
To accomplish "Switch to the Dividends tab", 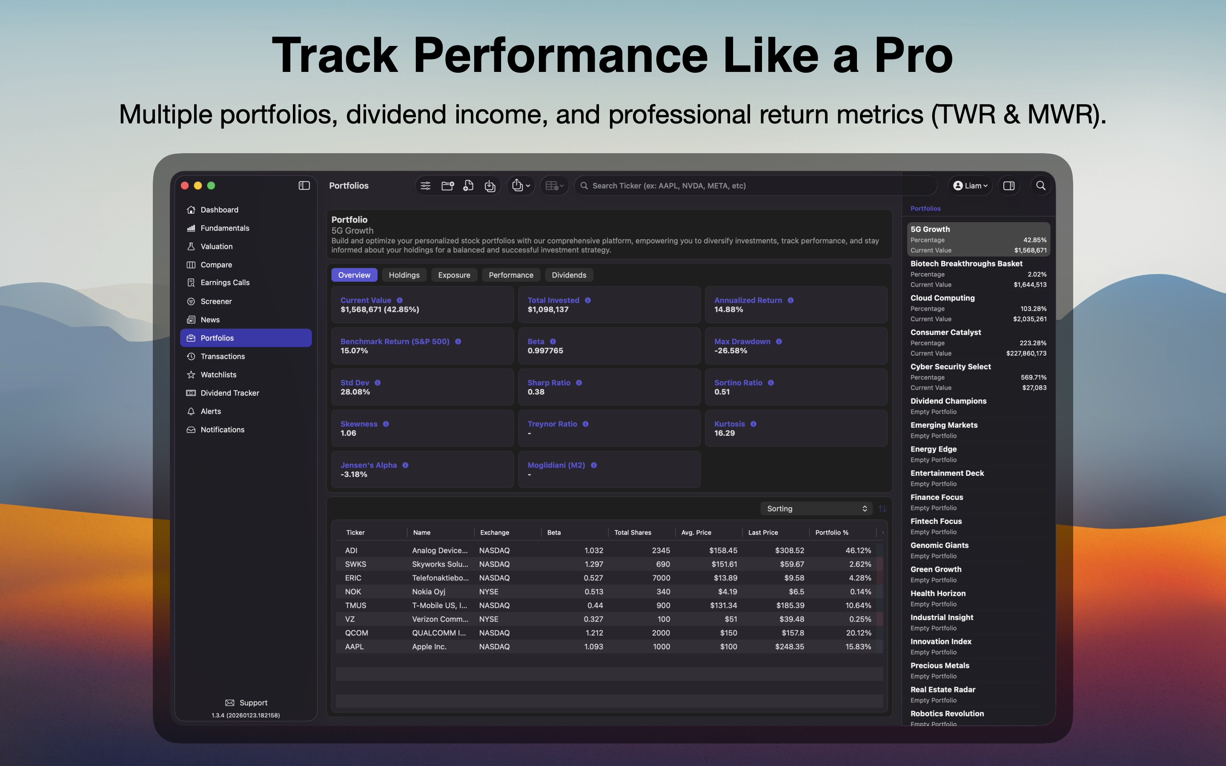I will pos(568,275).
